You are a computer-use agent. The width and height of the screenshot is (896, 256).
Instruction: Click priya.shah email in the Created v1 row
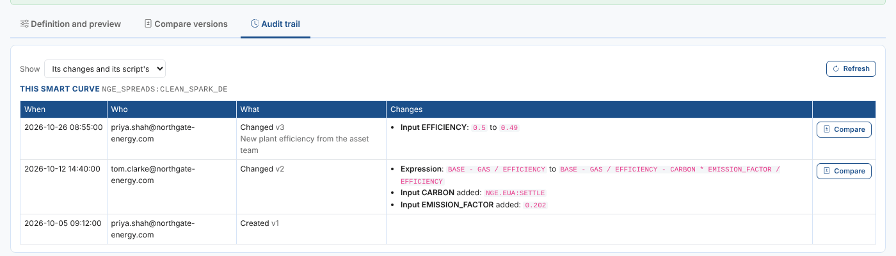[x=153, y=229]
